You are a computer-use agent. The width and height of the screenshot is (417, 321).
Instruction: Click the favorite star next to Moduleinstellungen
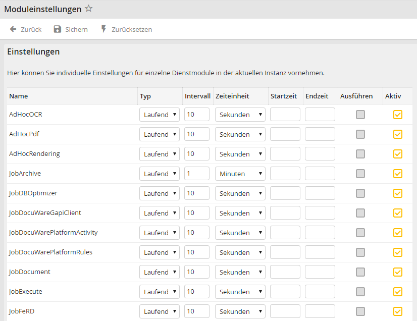(x=89, y=9)
